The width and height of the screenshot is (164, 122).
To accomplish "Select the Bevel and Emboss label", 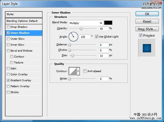I will [21, 50].
